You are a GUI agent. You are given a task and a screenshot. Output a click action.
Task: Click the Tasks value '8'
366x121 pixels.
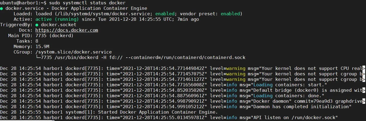click(37, 41)
